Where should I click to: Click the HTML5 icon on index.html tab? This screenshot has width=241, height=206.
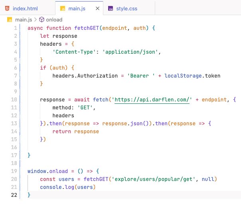7,8
